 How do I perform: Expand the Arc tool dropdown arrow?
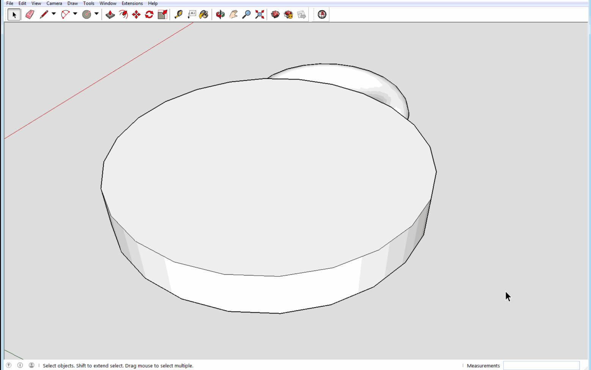[x=75, y=14]
